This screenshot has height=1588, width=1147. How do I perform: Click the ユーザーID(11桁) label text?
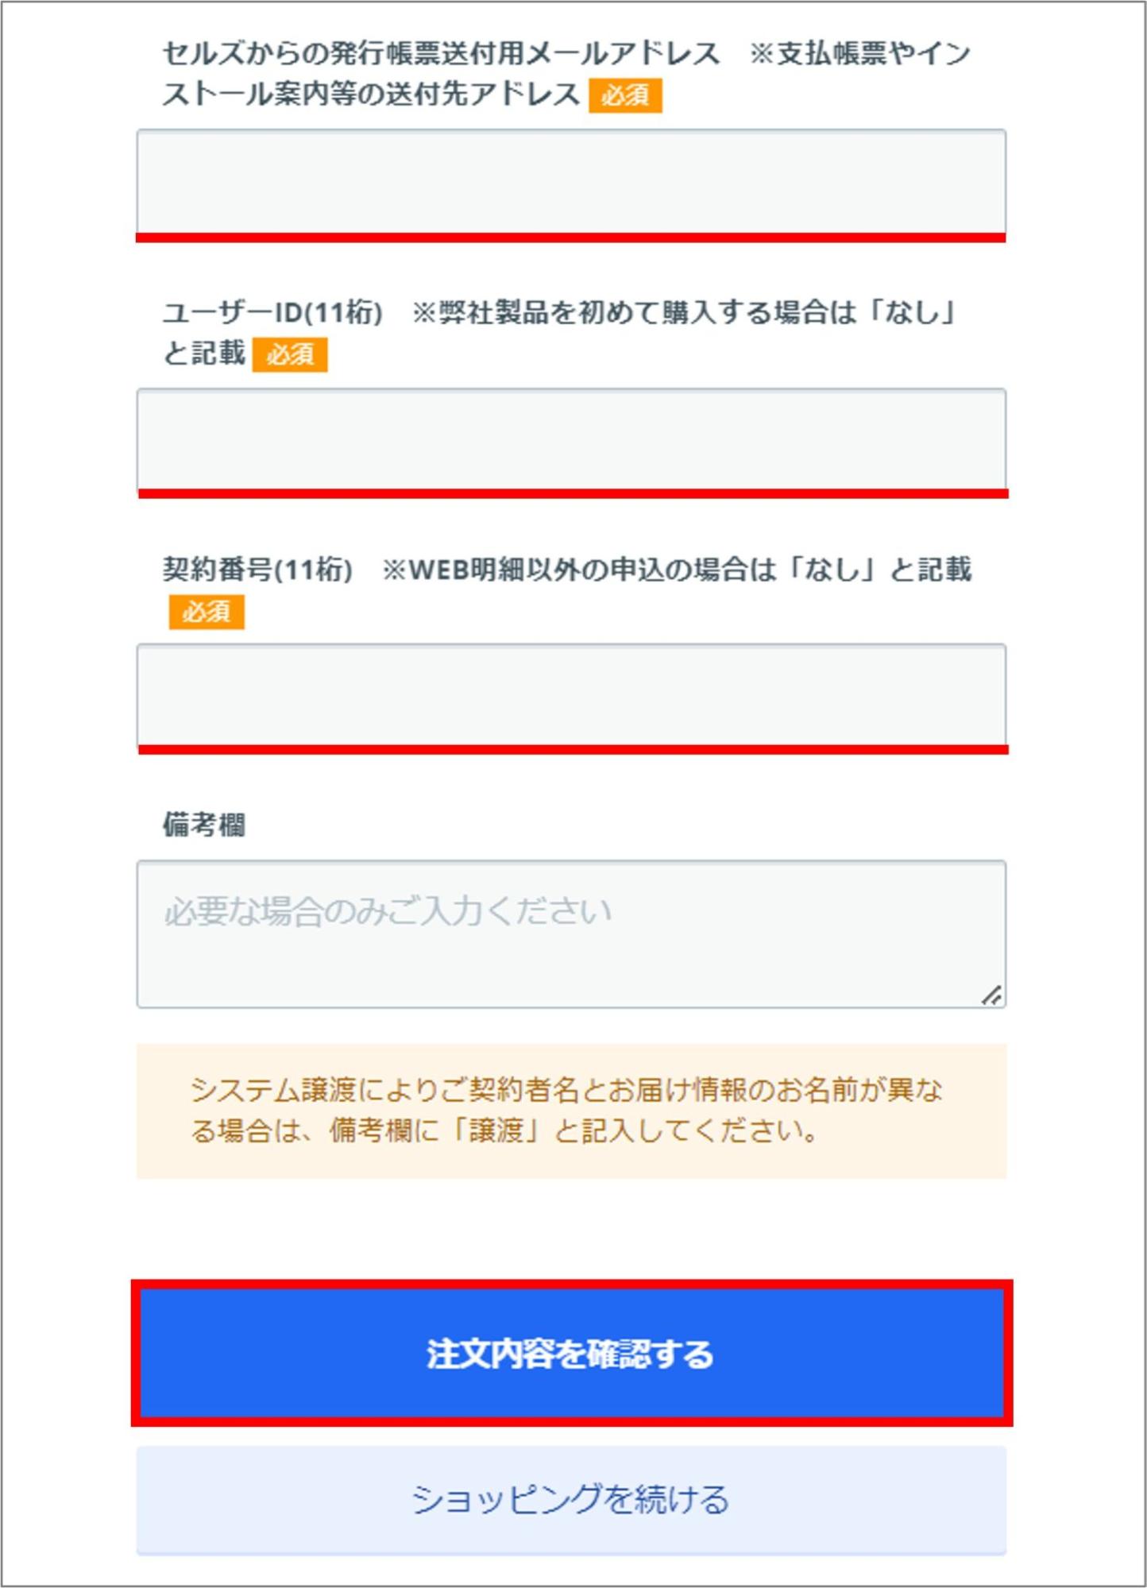[273, 312]
